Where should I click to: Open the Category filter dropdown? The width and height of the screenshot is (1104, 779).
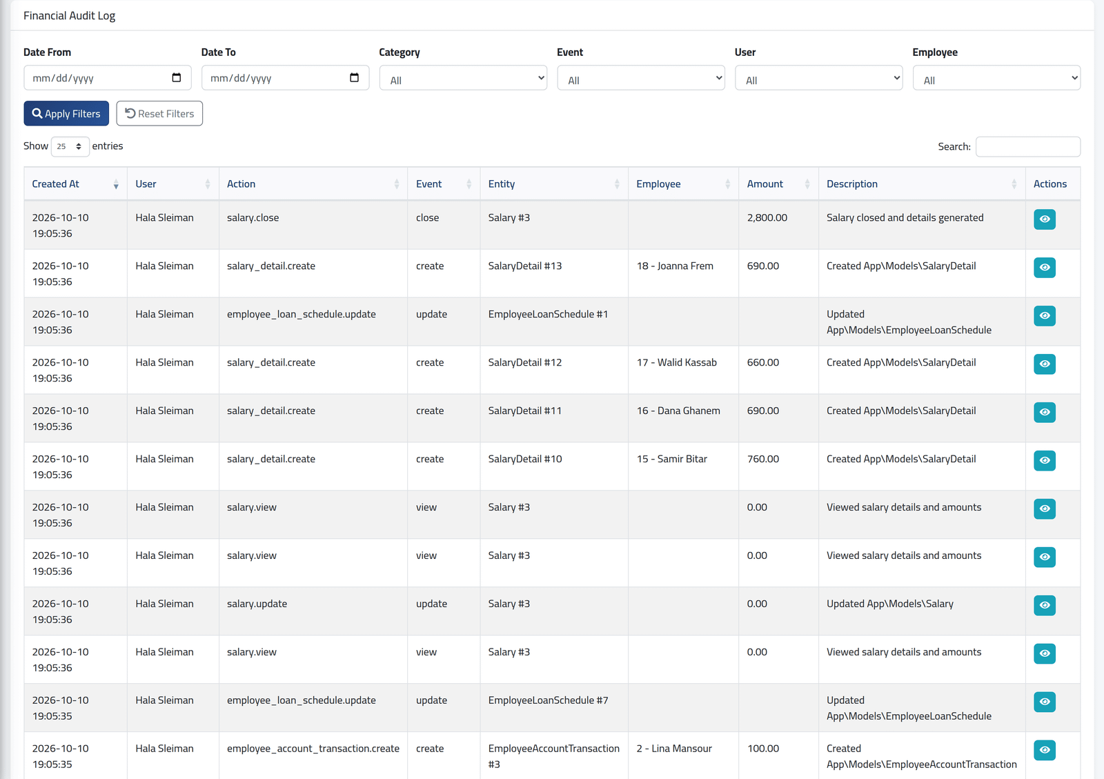click(463, 78)
